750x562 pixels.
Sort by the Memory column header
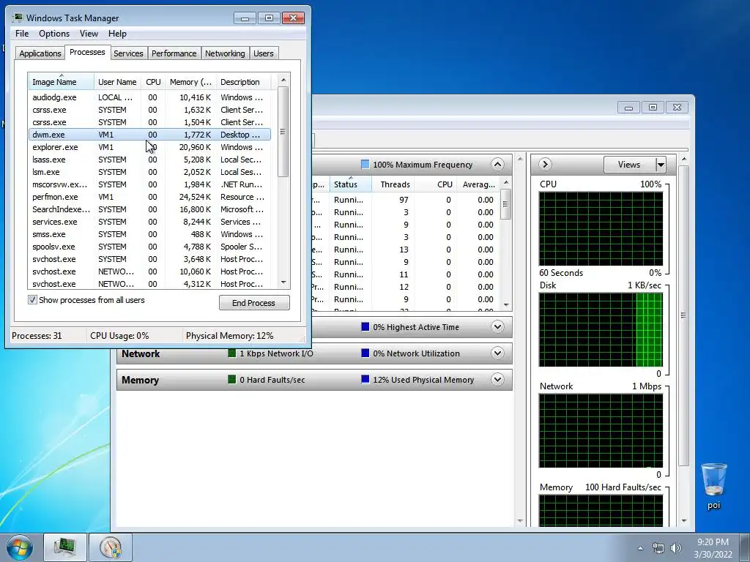pyautogui.click(x=190, y=82)
